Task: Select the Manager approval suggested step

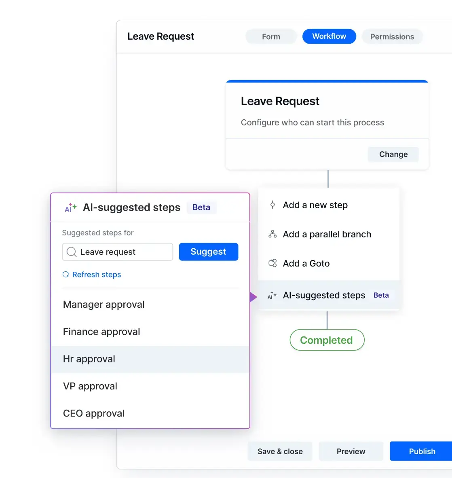Action: (x=103, y=305)
